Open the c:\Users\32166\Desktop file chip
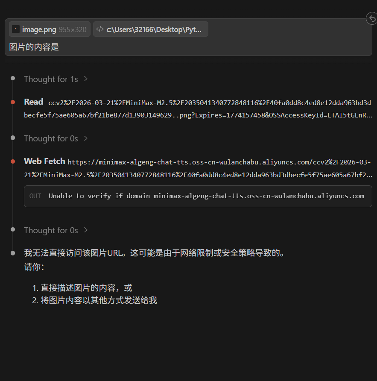 point(151,29)
